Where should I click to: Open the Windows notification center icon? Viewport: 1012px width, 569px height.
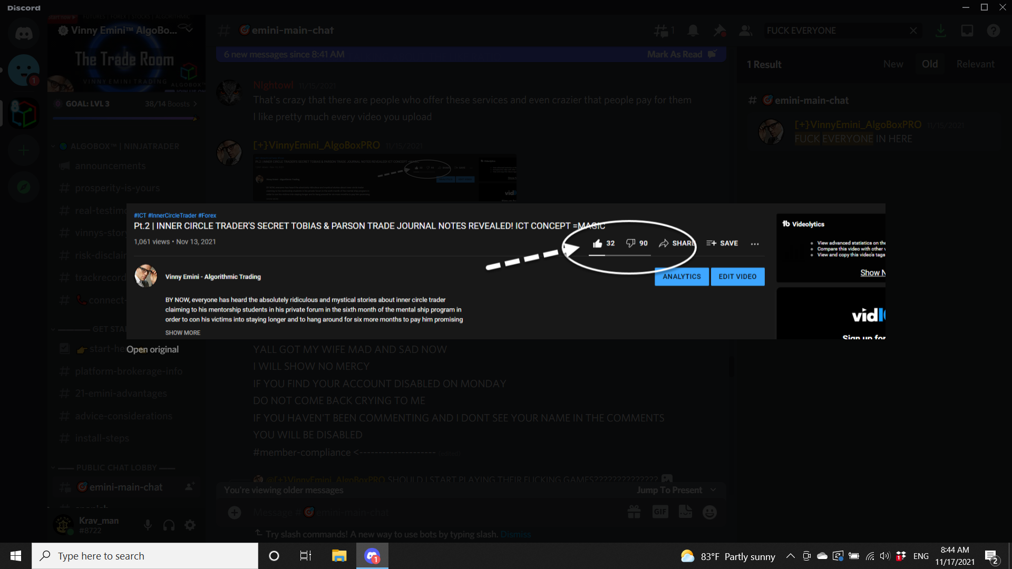tap(991, 556)
